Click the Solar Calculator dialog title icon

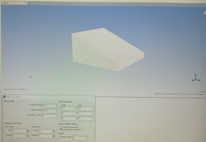tap(5, 97)
